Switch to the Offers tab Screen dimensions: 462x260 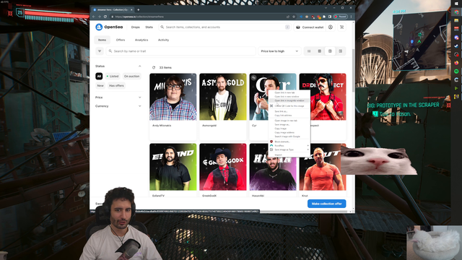click(121, 40)
